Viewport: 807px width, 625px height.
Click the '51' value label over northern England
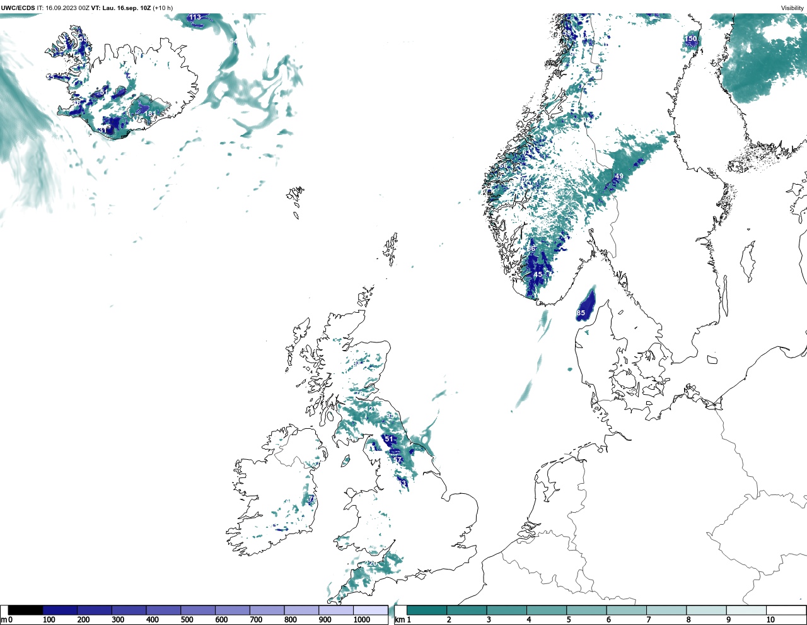point(388,439)
